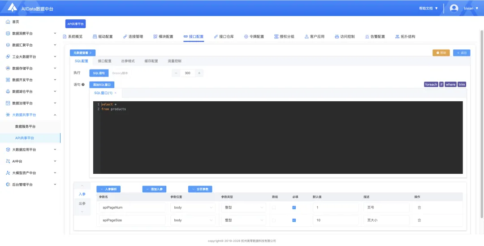This screenshot has width=484, height=246.
Task: Click the 入参解析 button
Action: pyautogui.click(x=108, y=189)
